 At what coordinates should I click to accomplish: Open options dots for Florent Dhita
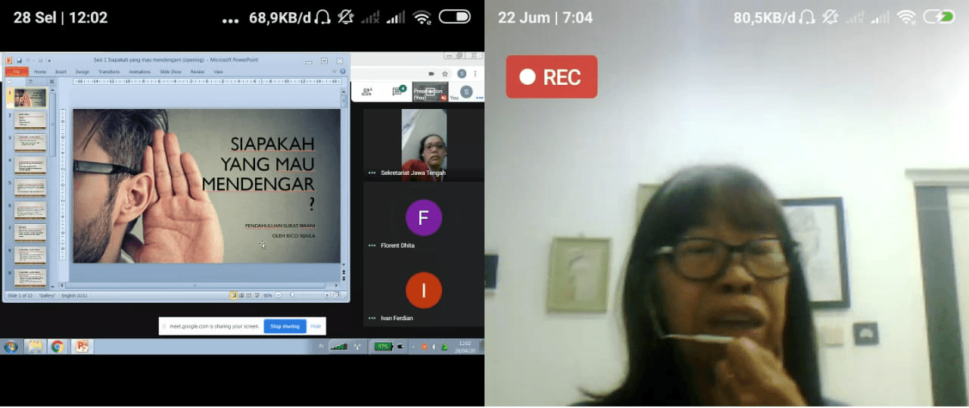[372, 245]
